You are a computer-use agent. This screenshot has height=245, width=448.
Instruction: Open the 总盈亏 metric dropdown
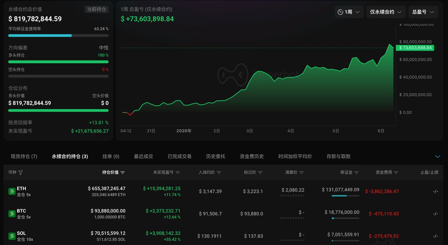[423, 12]
